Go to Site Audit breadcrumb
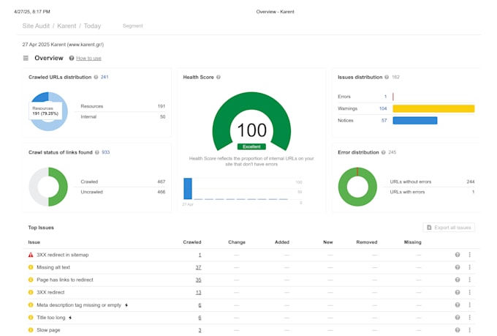 pos(36,26)
